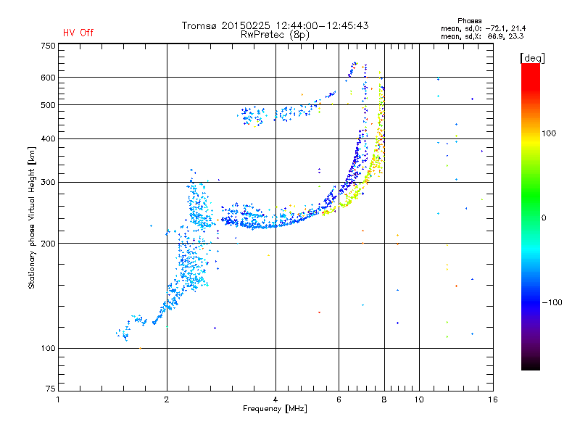
Task: Click x-axis tick label '2'
Action: coord(167,399)
